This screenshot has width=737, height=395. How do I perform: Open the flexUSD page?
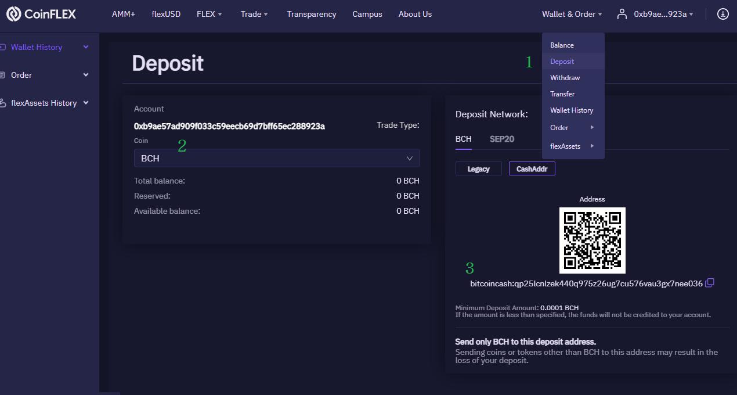[166, 14]
